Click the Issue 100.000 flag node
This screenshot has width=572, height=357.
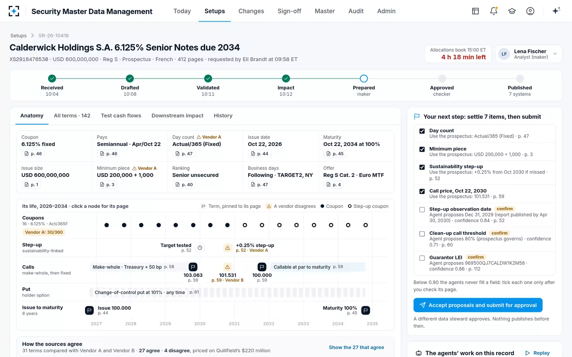point(89,310)
